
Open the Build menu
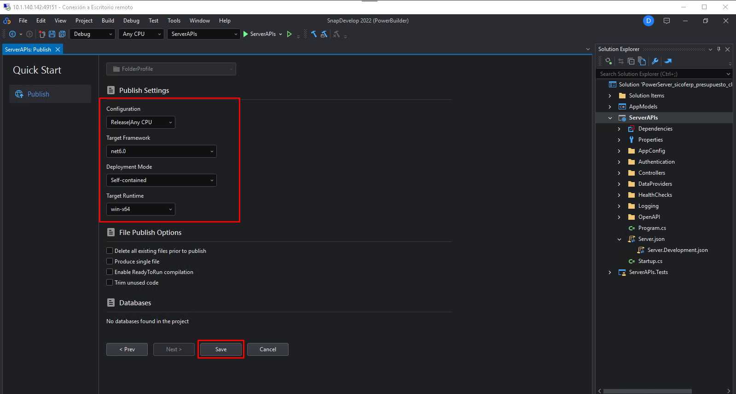click(108, 21)
